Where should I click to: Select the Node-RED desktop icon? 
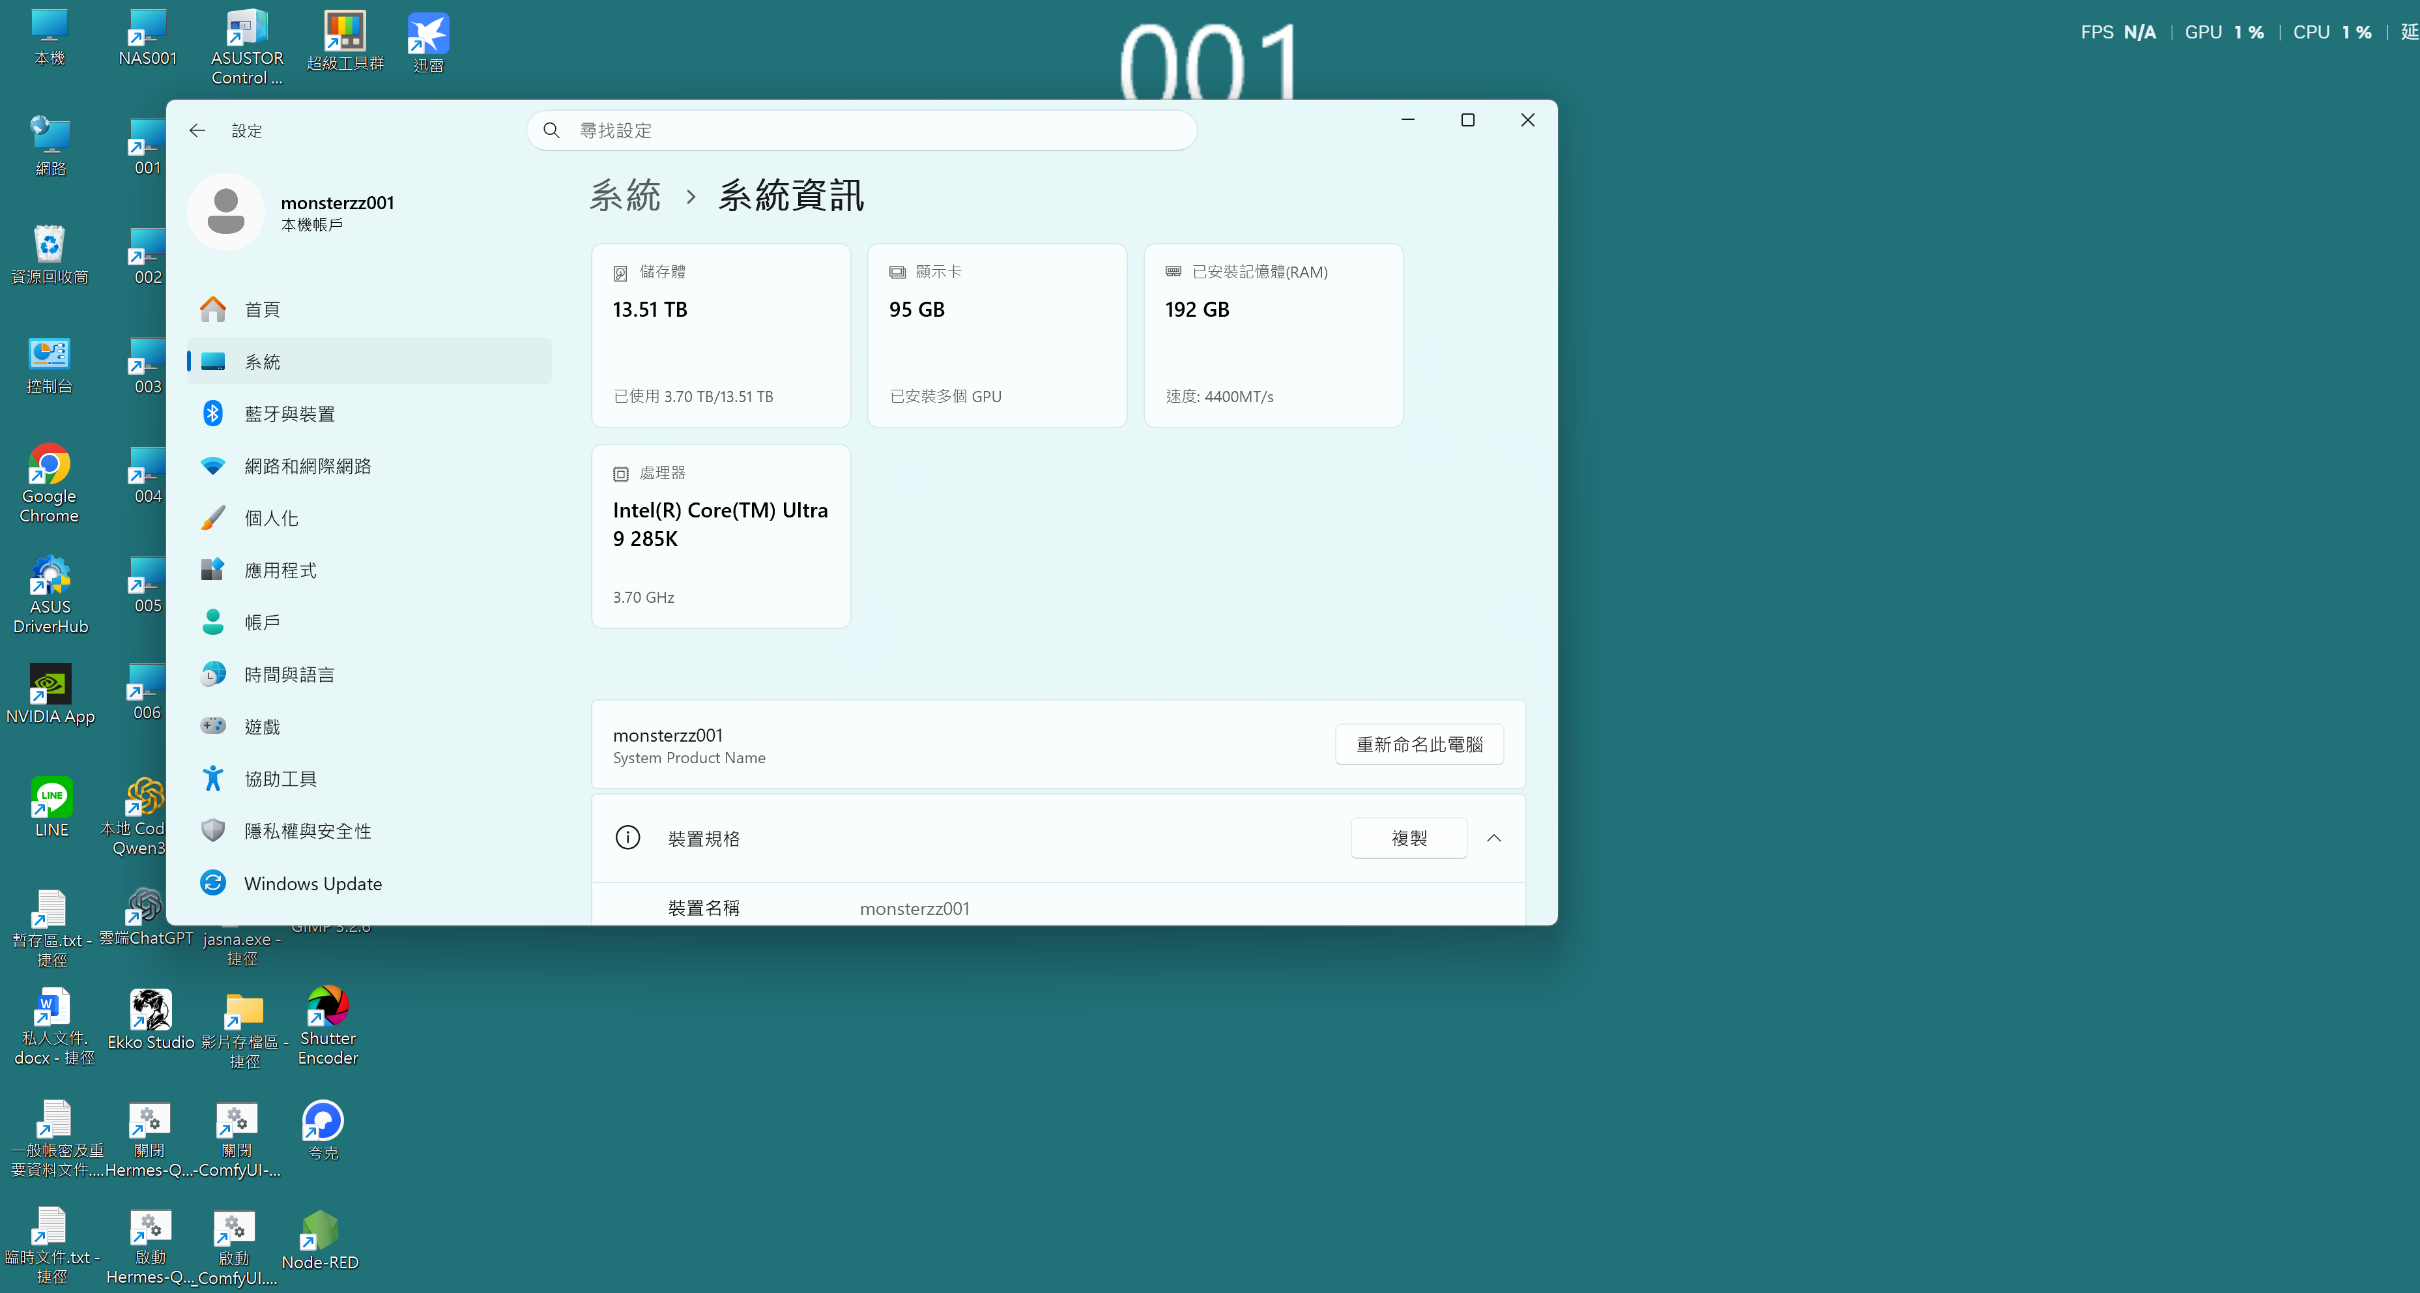(321, 1240)
